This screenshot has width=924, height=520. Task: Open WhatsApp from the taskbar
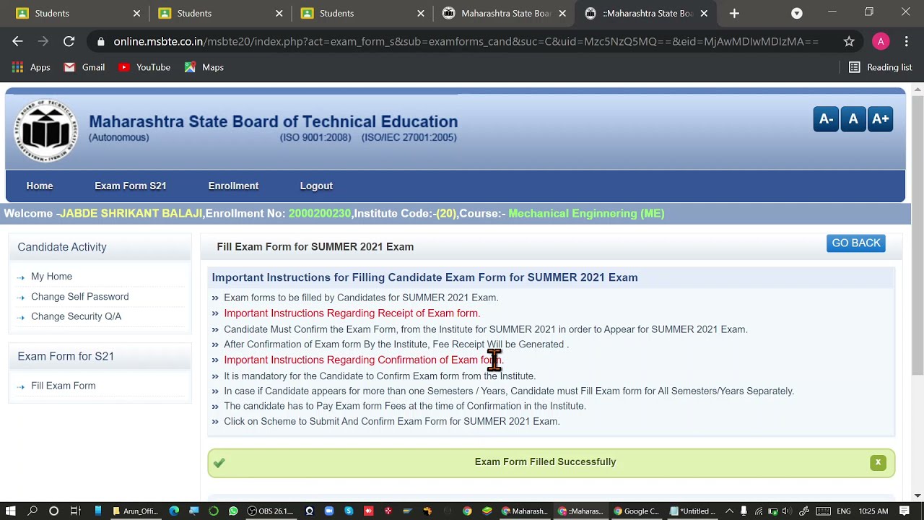point(233,511)
